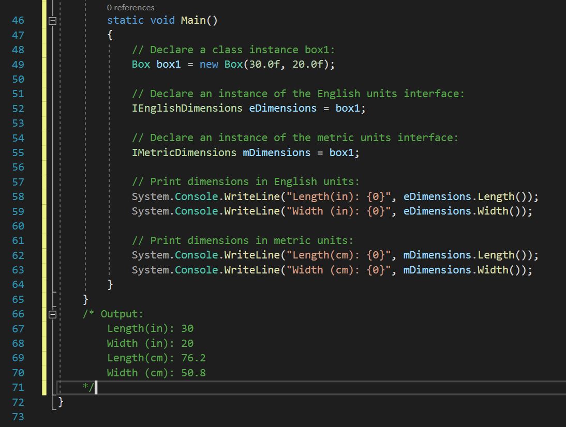Click the "static" keyword on line 46

point(125,20)
